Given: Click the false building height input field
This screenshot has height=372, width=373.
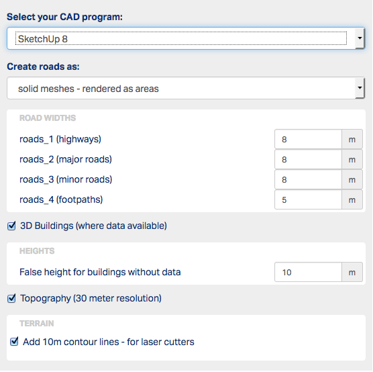Looking at the screenshot, I should (308, 272).
